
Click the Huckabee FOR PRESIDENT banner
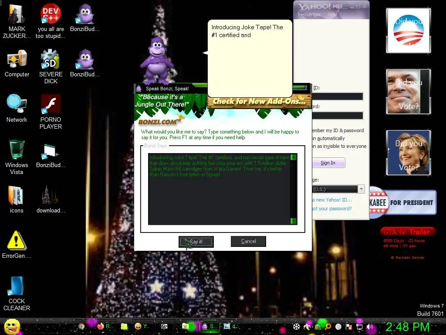pos(403,202)
